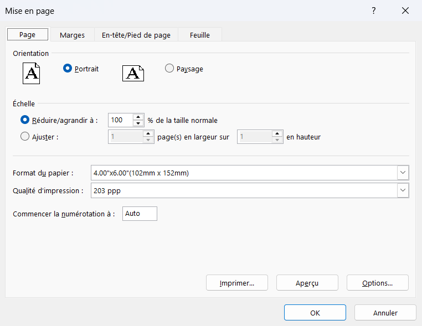
Task: Switch to the Page tab
Action: pyautogui.click(x=28, y=34)
